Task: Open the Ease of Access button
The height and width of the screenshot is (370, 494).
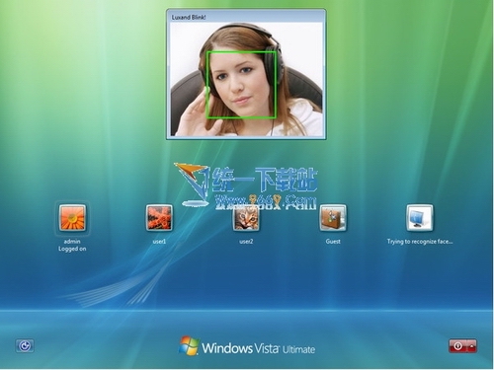Action: 25,346
